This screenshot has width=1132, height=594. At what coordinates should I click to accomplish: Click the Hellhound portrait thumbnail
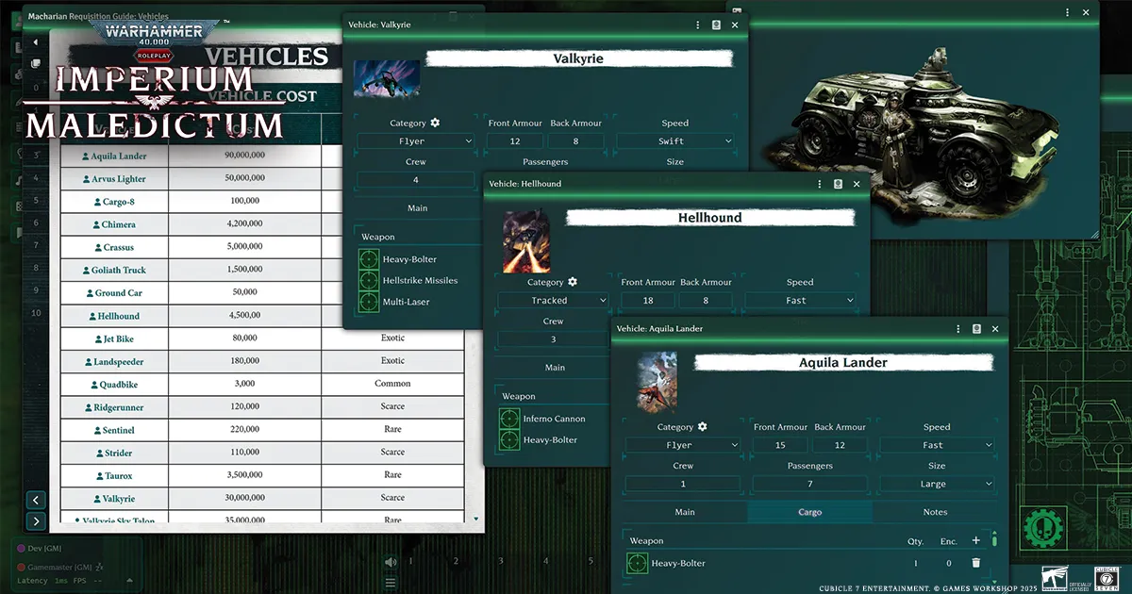click(x=526, y=241)
